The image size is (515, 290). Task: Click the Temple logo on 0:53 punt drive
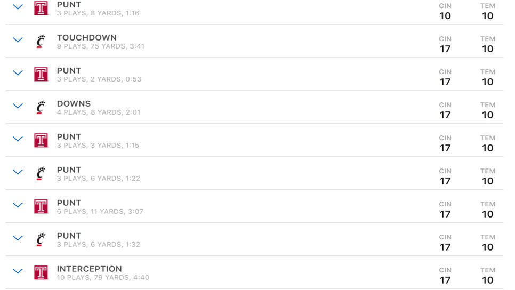tap(41, 74)
